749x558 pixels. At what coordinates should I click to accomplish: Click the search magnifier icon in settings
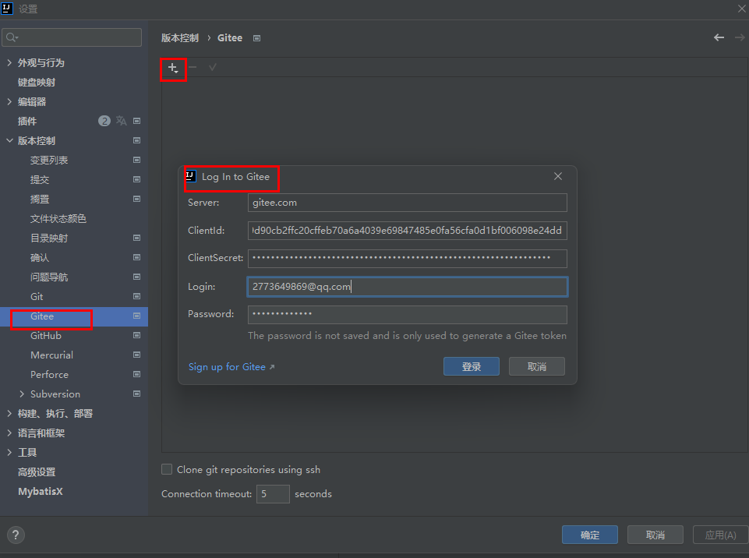(12, 37)
